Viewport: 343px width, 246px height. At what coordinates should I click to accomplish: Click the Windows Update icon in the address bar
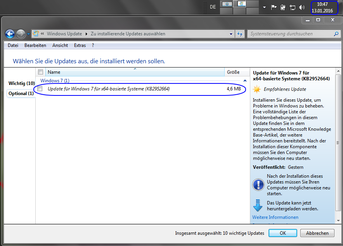pyautogui.click(x=36, y=33)
